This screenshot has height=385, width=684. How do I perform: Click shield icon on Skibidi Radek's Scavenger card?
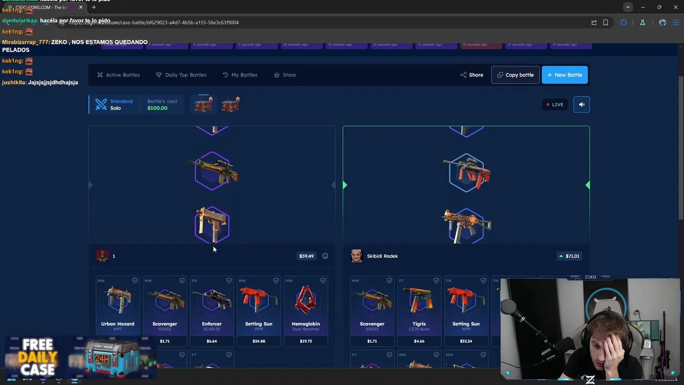pyautogui.click(x=389, y=281)
